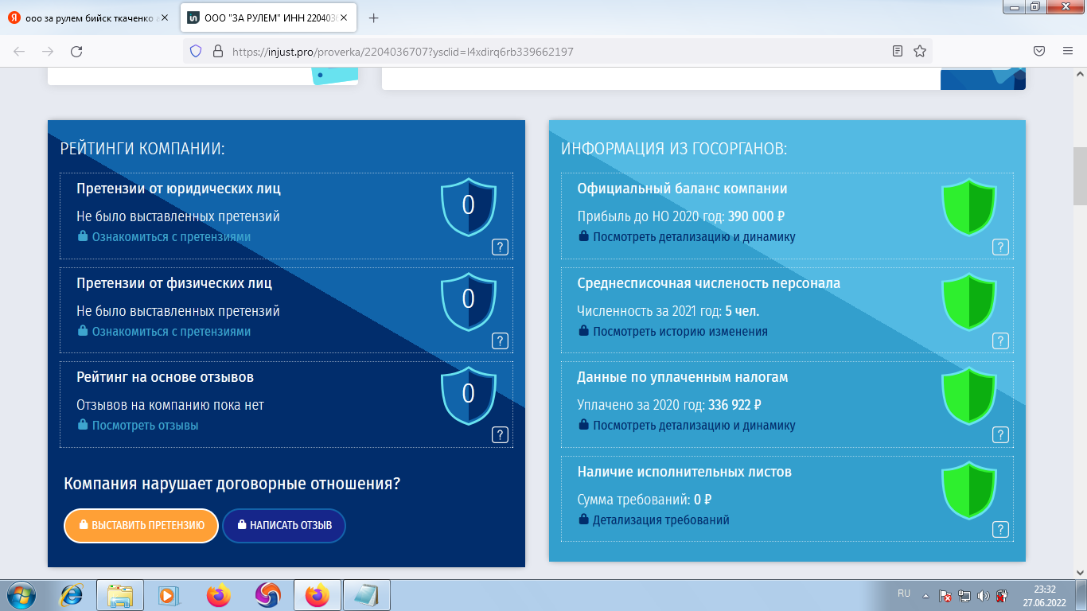Image resolution: width=1087 pixels, height=611 pixels.
Task: Click green shield next to Данные по уплаченным налогам
Action: [968, 396]
